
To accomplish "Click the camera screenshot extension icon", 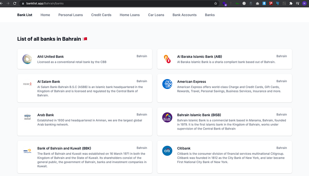I will [257, 3].
